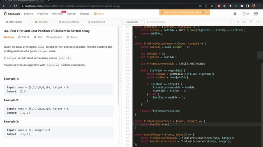
Task: Click the problem title Find First and Last Position
Action: click(x=47, y=31)
